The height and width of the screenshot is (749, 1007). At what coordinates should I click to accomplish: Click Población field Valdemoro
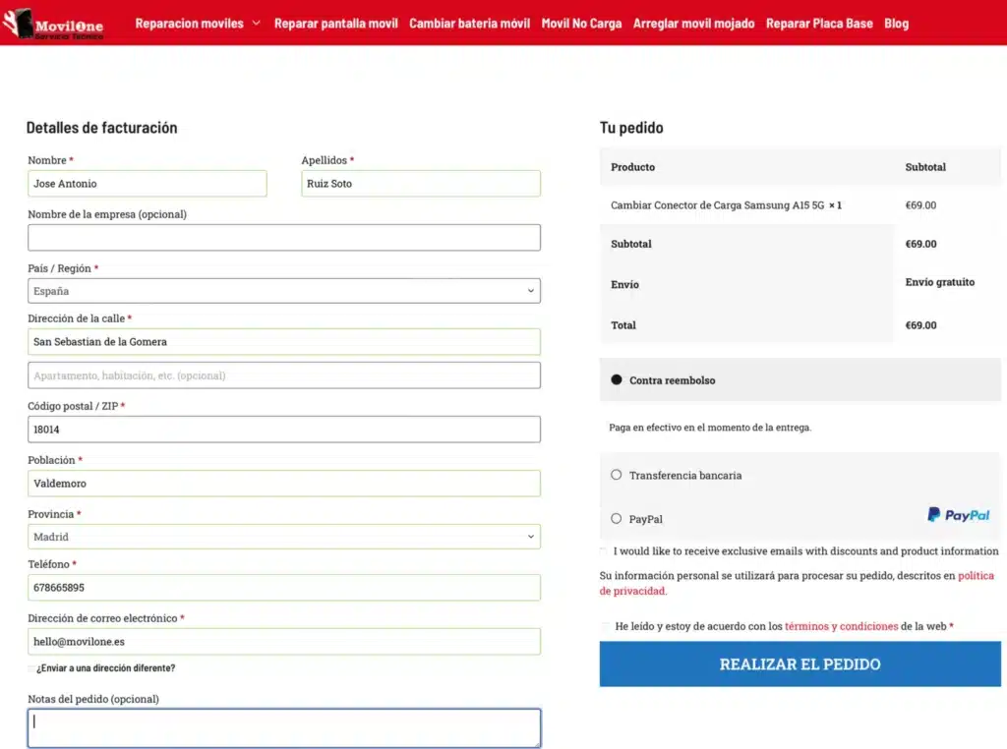(284, 484)
